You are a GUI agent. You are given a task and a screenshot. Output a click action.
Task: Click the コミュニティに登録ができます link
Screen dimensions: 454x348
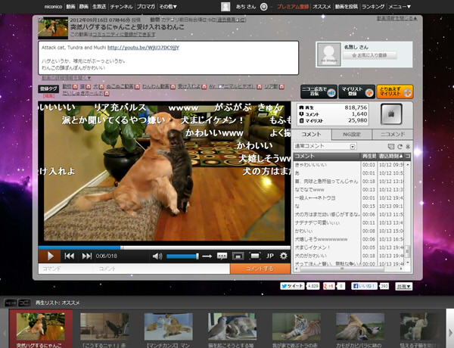coord(123,35)
